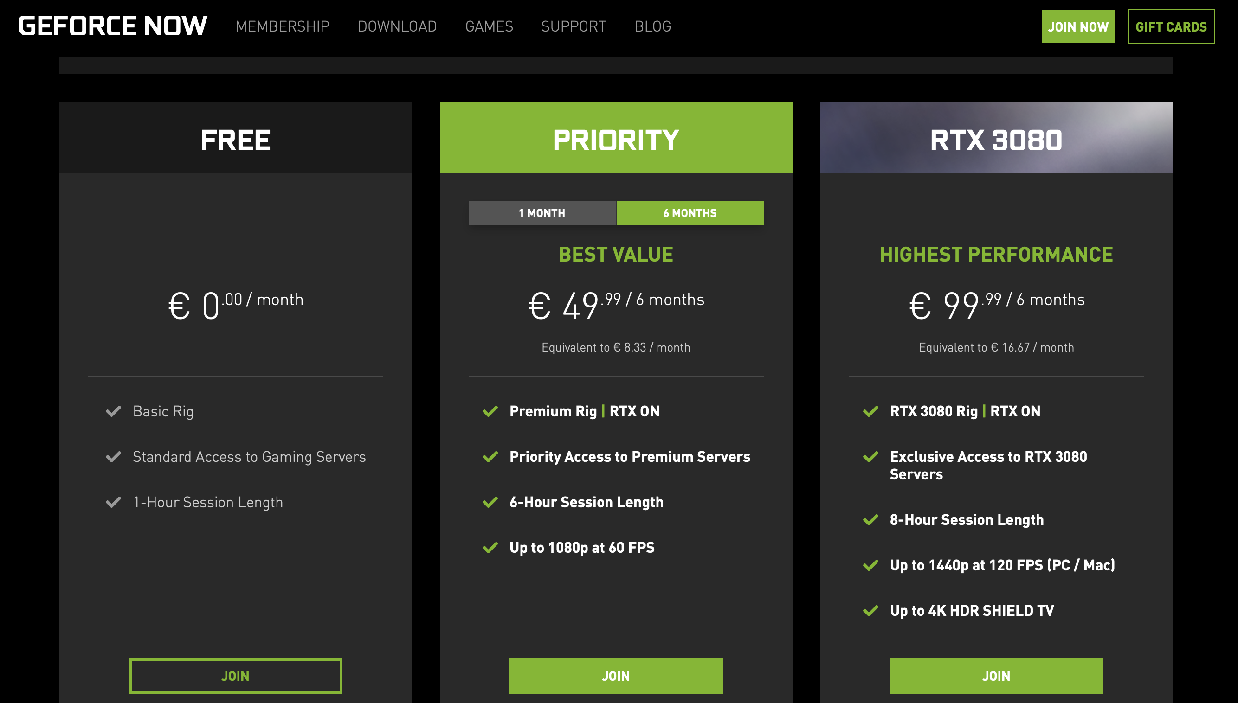Click 'Equivalent to € 16.67 / month' text
1238x703 pixels.
tap(996, 348)
